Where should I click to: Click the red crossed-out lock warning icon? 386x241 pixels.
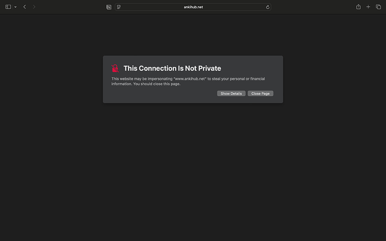pyautogui.click(x=115, y=68)
